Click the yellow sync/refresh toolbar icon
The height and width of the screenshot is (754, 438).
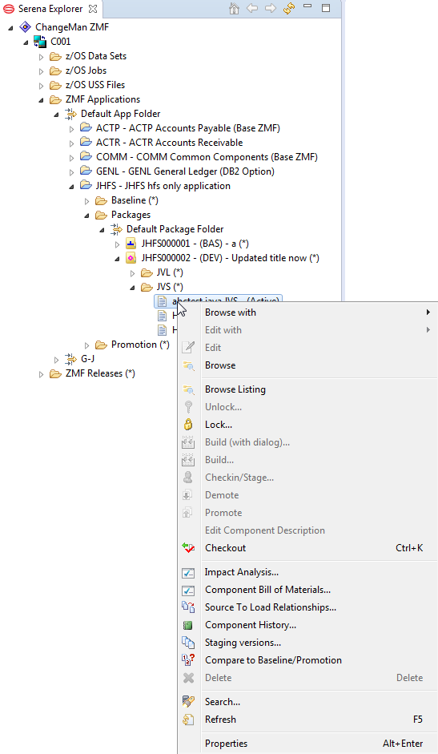tap(289, 8)
